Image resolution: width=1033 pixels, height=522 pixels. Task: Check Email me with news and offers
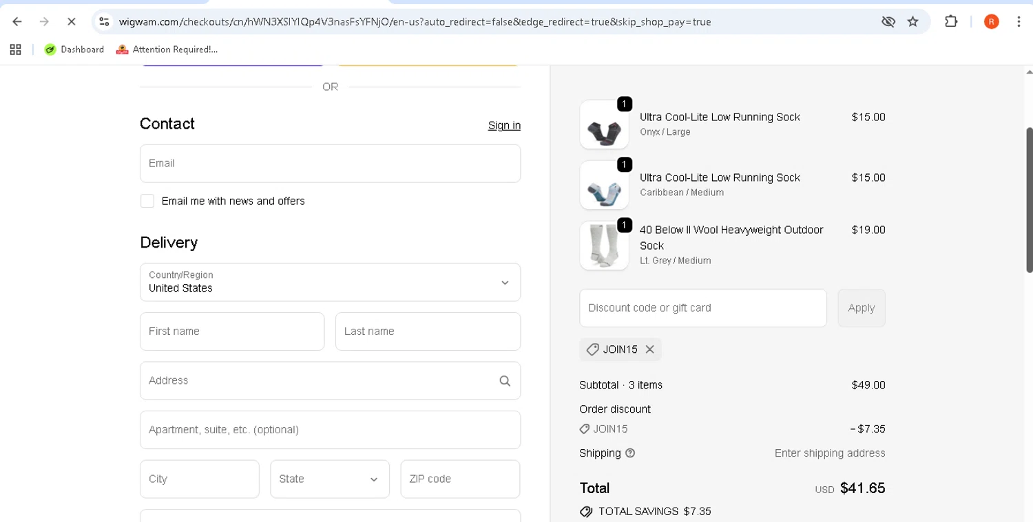147,201
